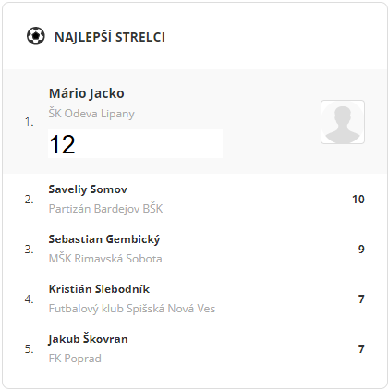Open the MŠK Rimavská Sobota team page
This screenshot has height=390, width=388.
click(105, 259)
